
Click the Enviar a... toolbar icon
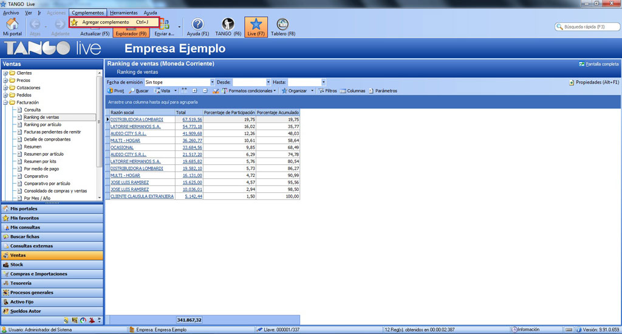click(164, 28)
